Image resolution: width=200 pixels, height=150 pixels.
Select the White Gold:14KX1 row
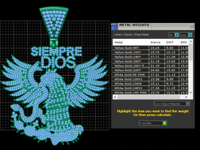pyautogui.click(x=150, y=88)
